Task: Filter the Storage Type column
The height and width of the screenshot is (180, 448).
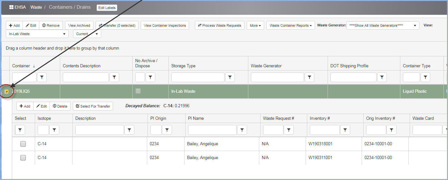Action: point(230,77)
